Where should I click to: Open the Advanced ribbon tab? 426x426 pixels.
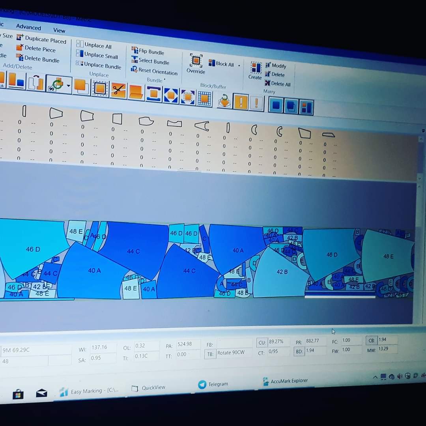coord(28,27)
